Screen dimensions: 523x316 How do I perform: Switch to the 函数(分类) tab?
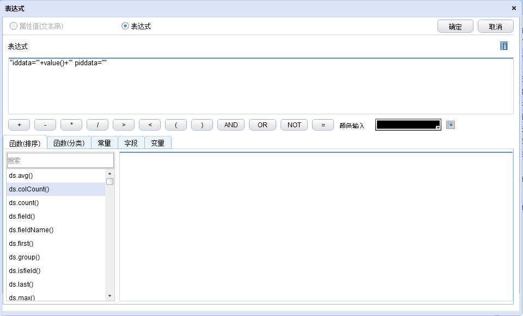point(69,143)
